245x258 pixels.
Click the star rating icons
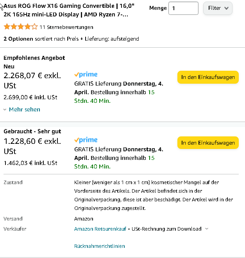click(x=21, y=27)
